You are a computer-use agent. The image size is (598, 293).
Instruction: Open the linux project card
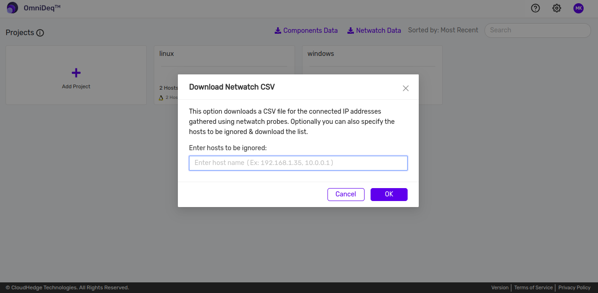[224, 75]
